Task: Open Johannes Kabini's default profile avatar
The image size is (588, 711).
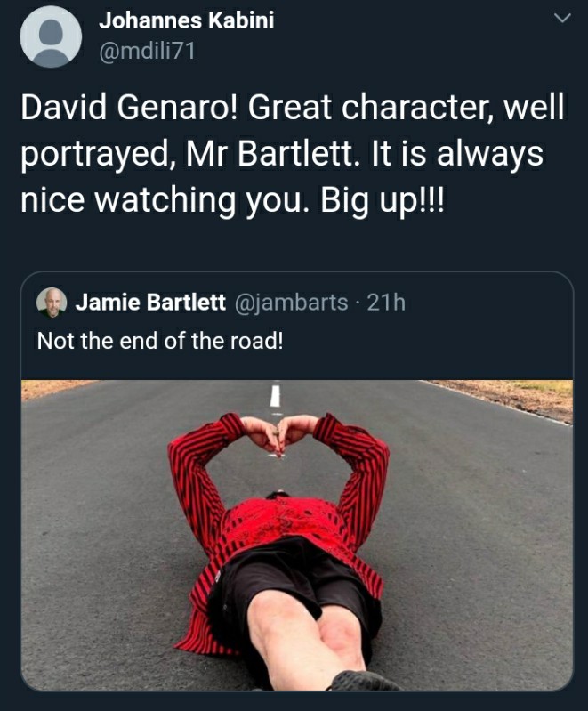Action: (x=51, y=37)
